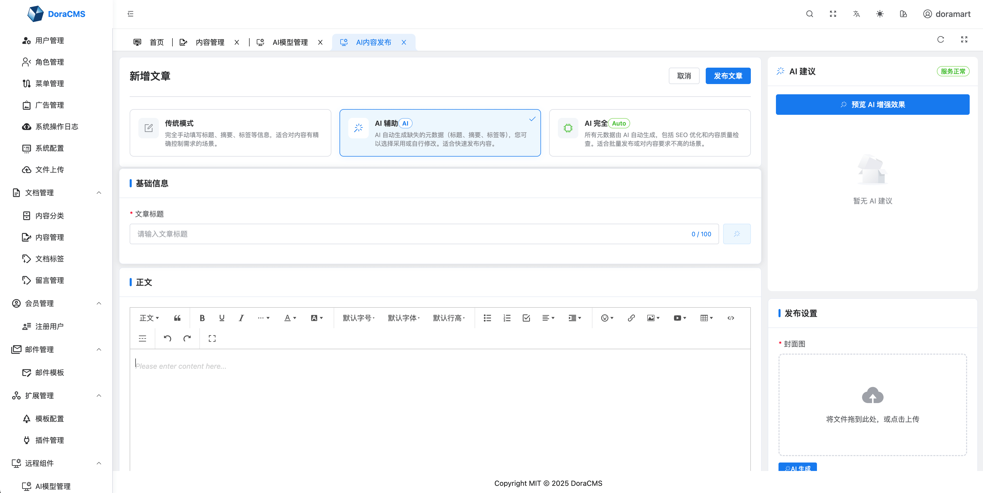Open the source code view icon
This screenshot has height=493, width=983.
(x=731, y=318)
